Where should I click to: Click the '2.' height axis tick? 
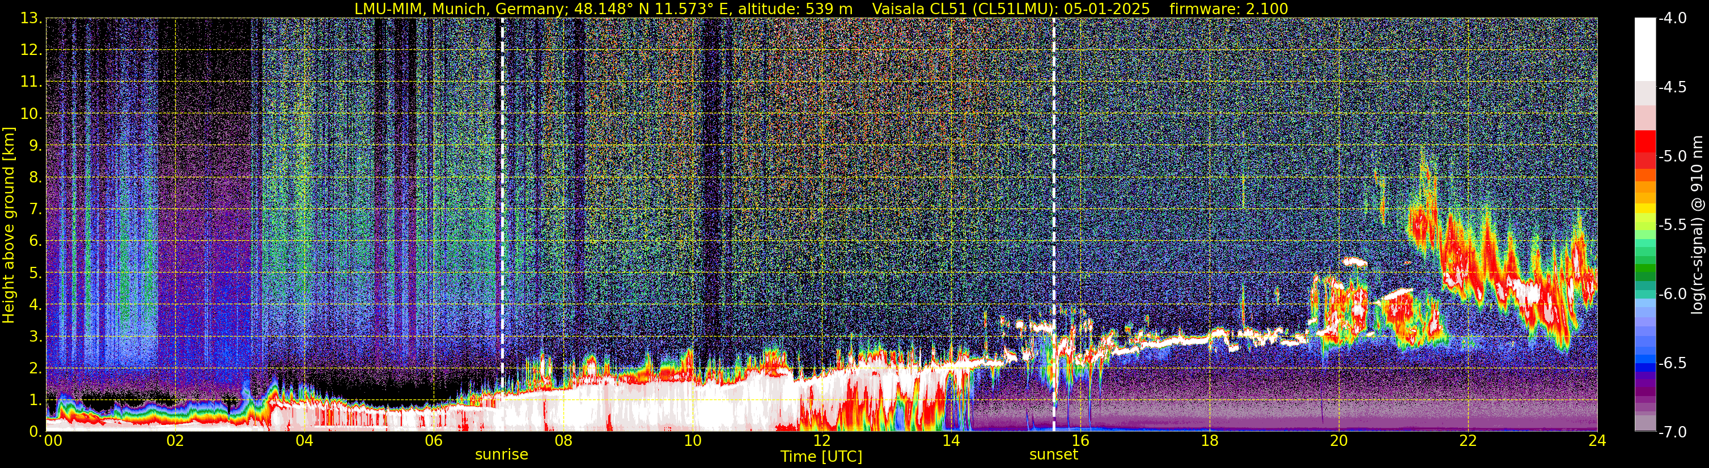pos(35,369)
